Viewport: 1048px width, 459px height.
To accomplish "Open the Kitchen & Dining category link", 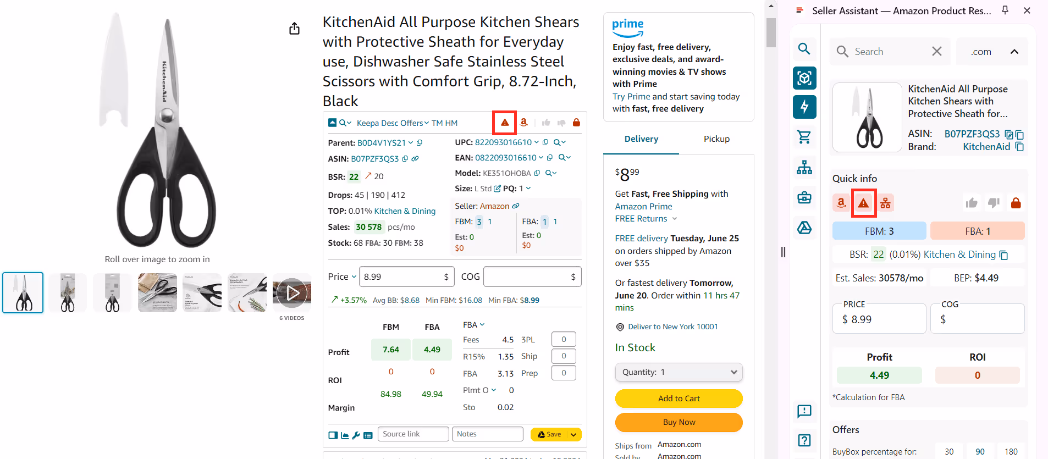I will pyautogui.click(x=405, y=211).
